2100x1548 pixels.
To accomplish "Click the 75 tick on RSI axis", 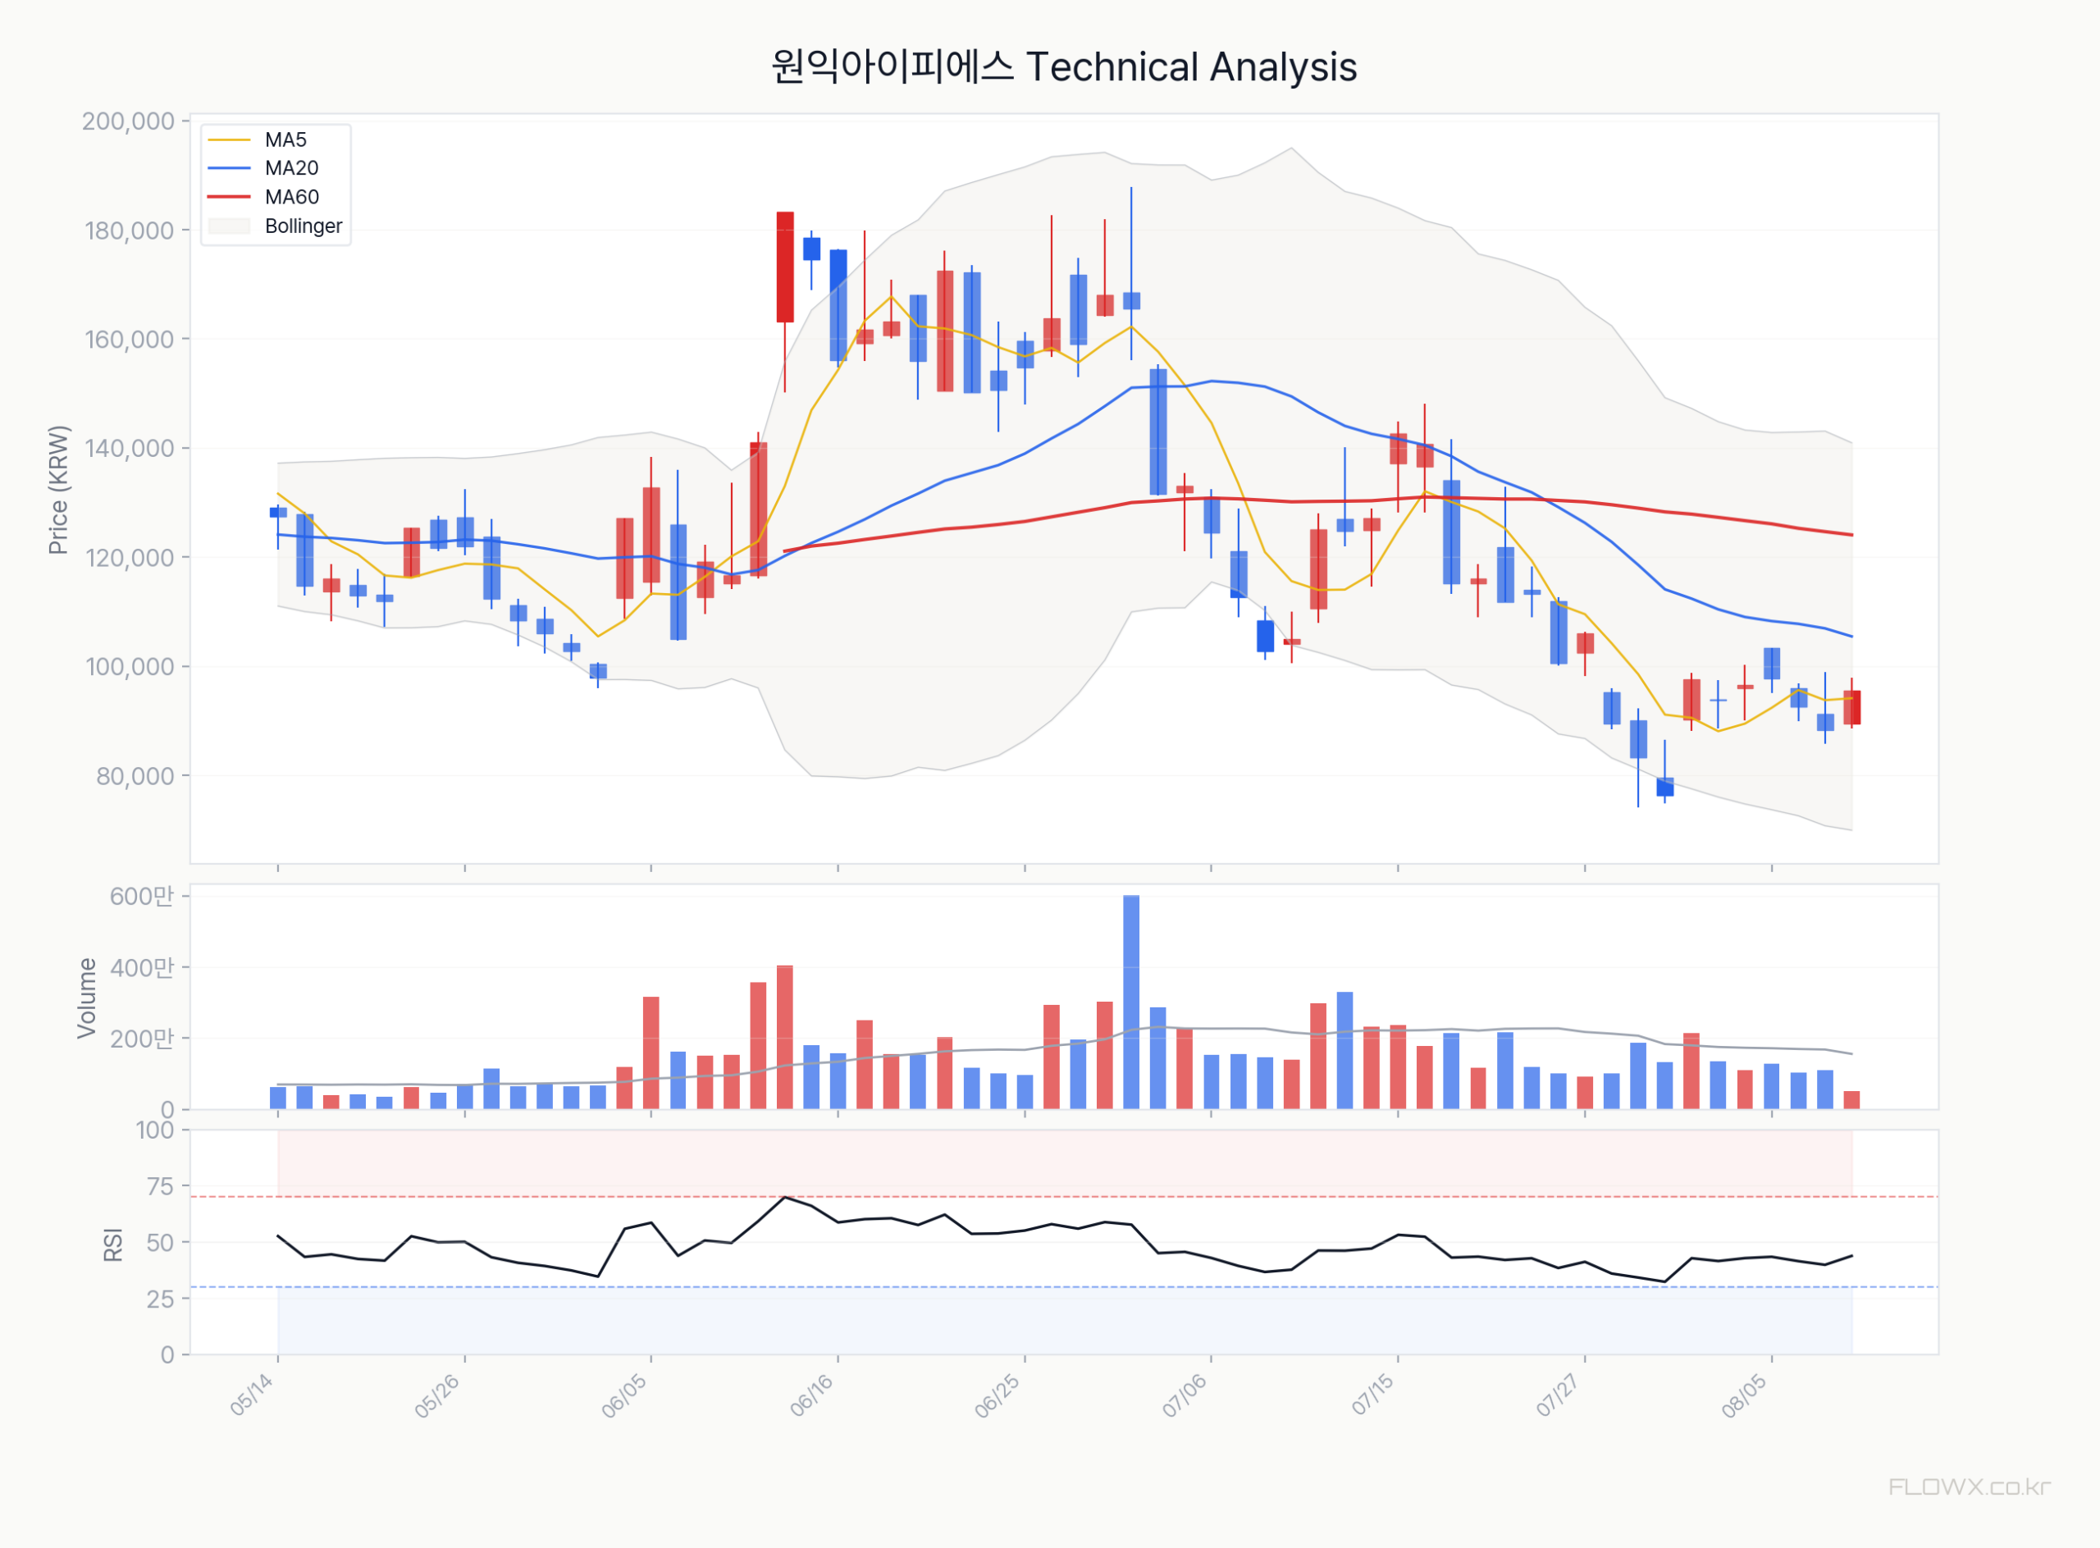I will (160, 1186).
